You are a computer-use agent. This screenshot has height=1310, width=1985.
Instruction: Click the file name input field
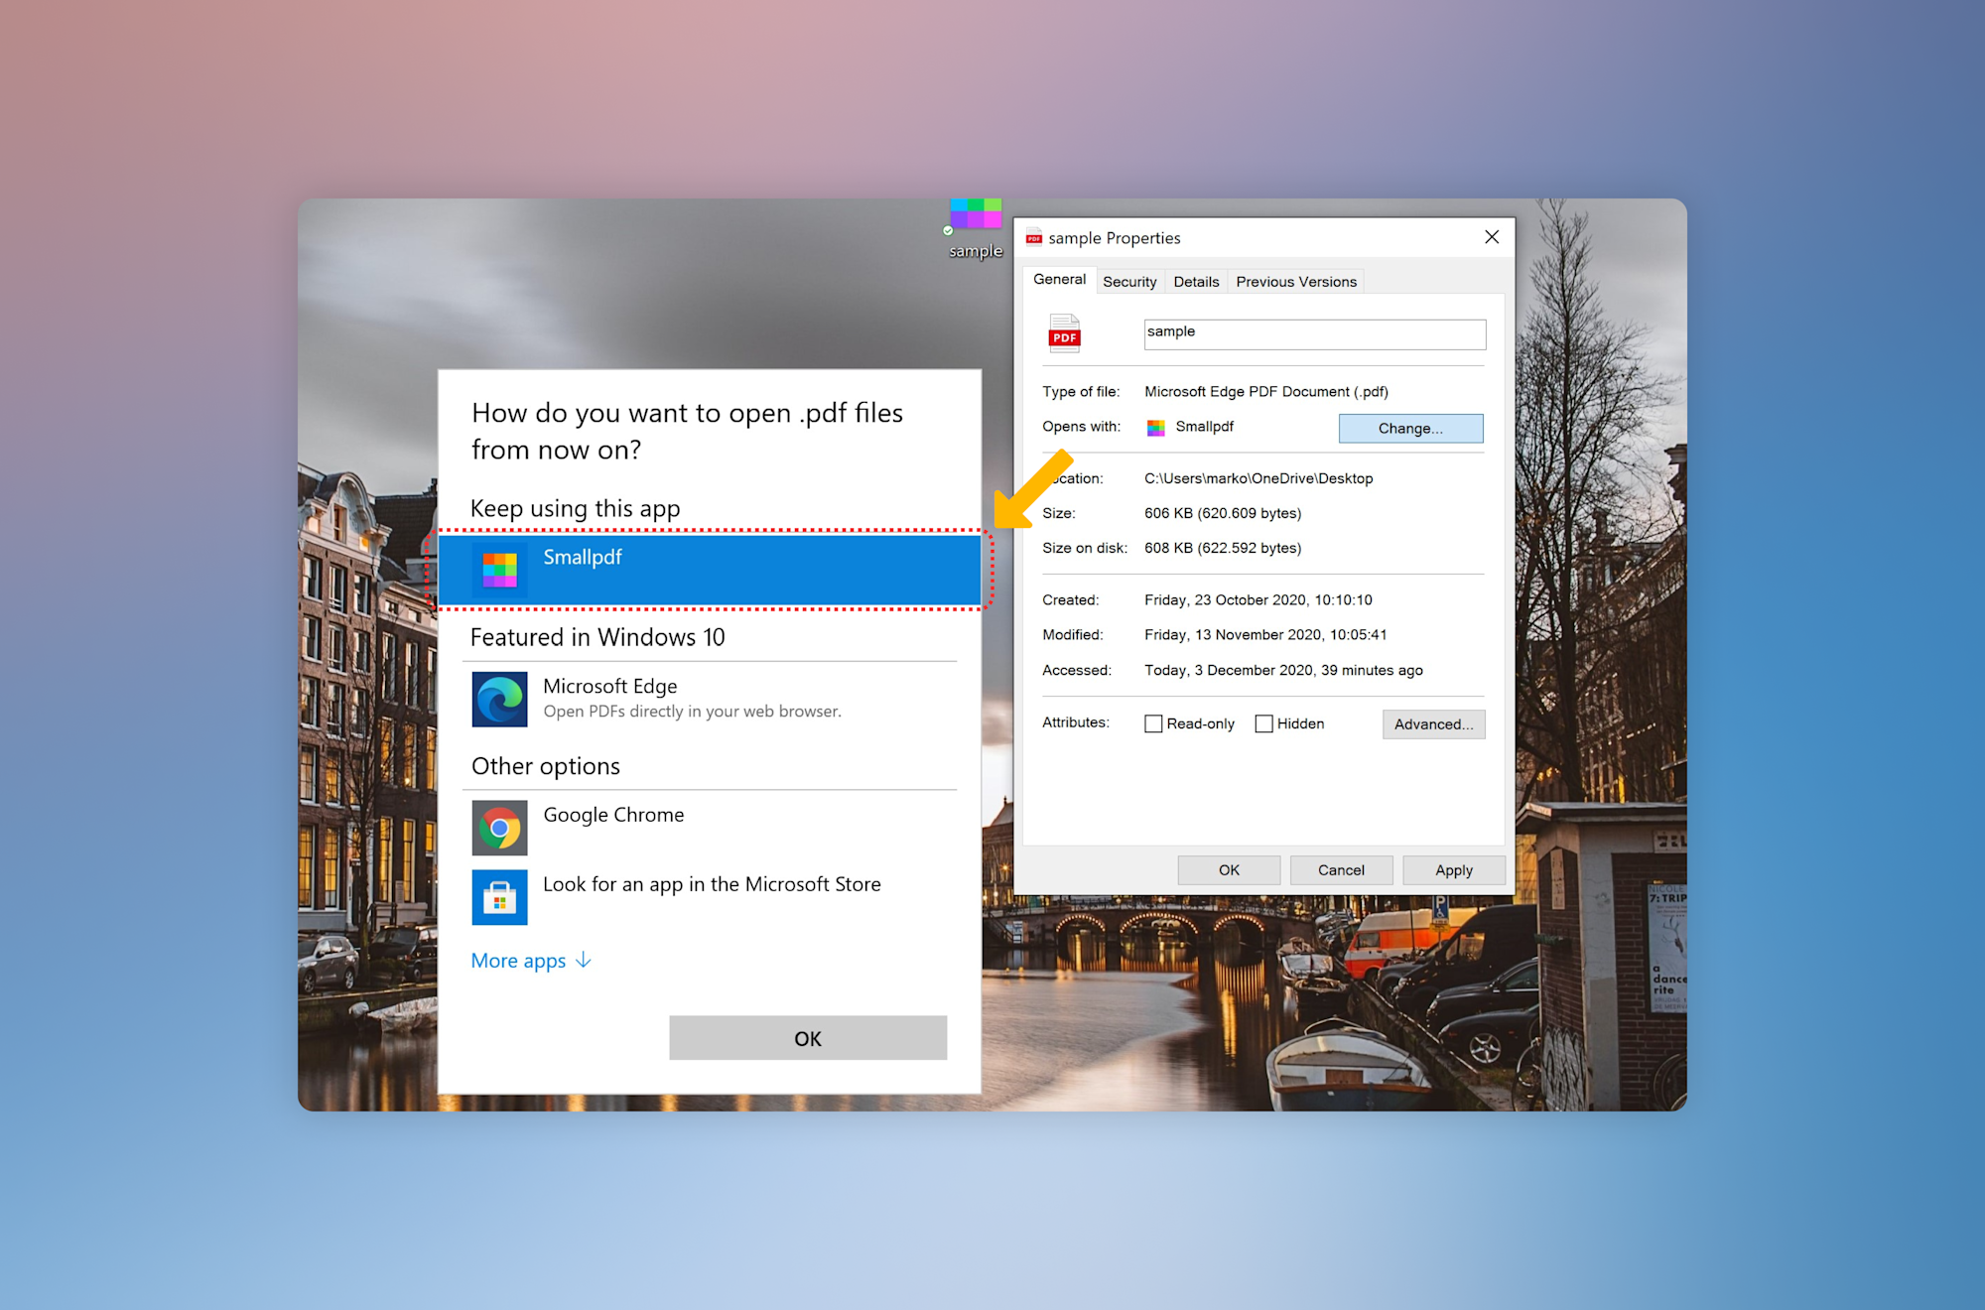(x=1310, y=330)
